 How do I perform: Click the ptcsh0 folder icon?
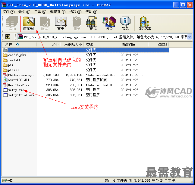[5, 70]
